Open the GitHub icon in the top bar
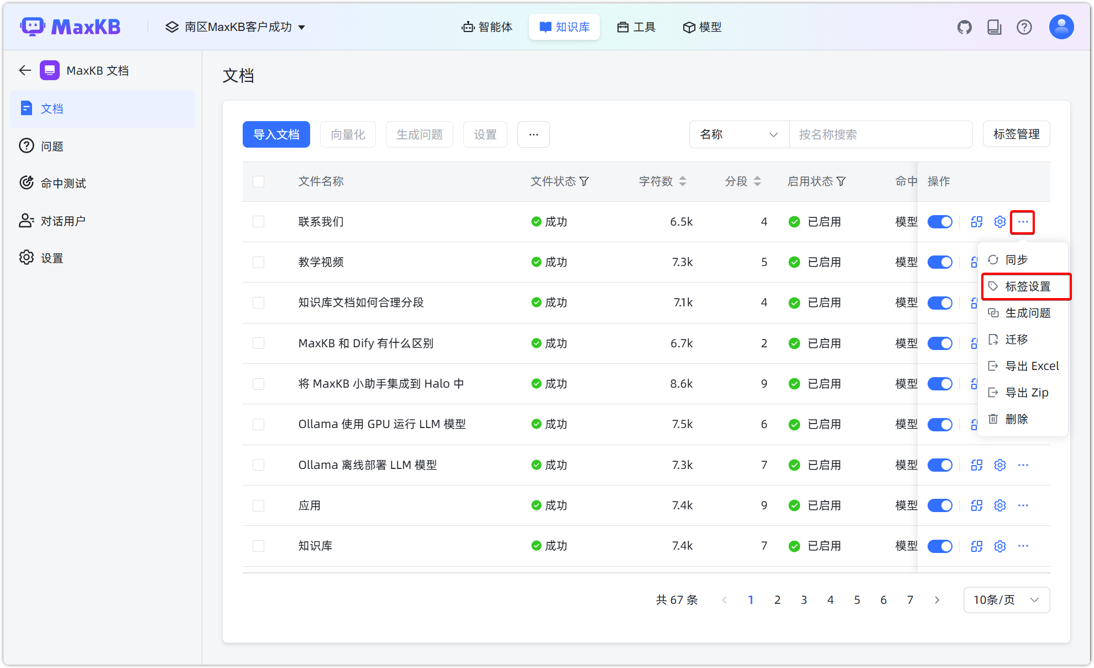This screenshot has height=668, width=1094. click(964, 27)
